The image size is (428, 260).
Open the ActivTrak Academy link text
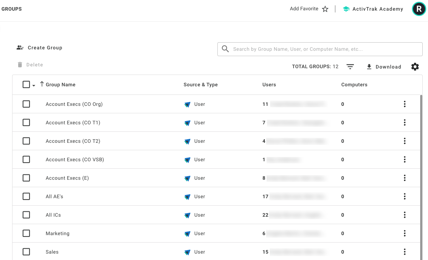[378, 9]
